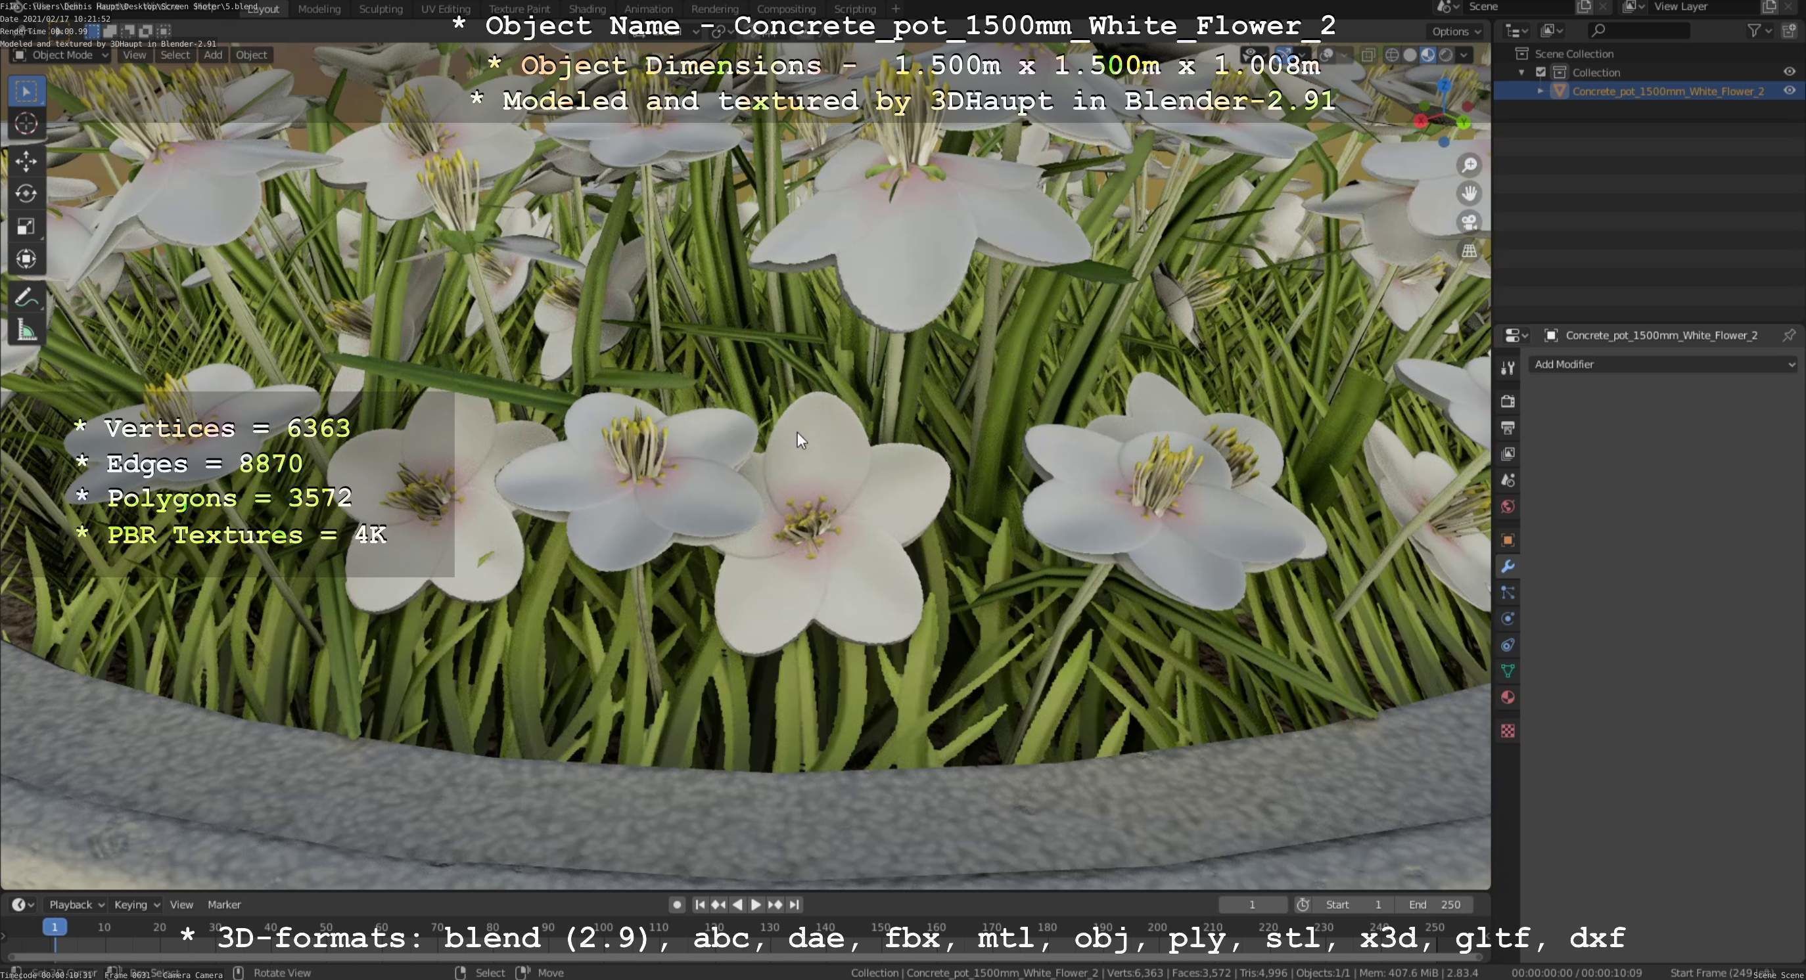Switch to the Sculpting workspace tab
1806x980 pixels.
point(380,9)
